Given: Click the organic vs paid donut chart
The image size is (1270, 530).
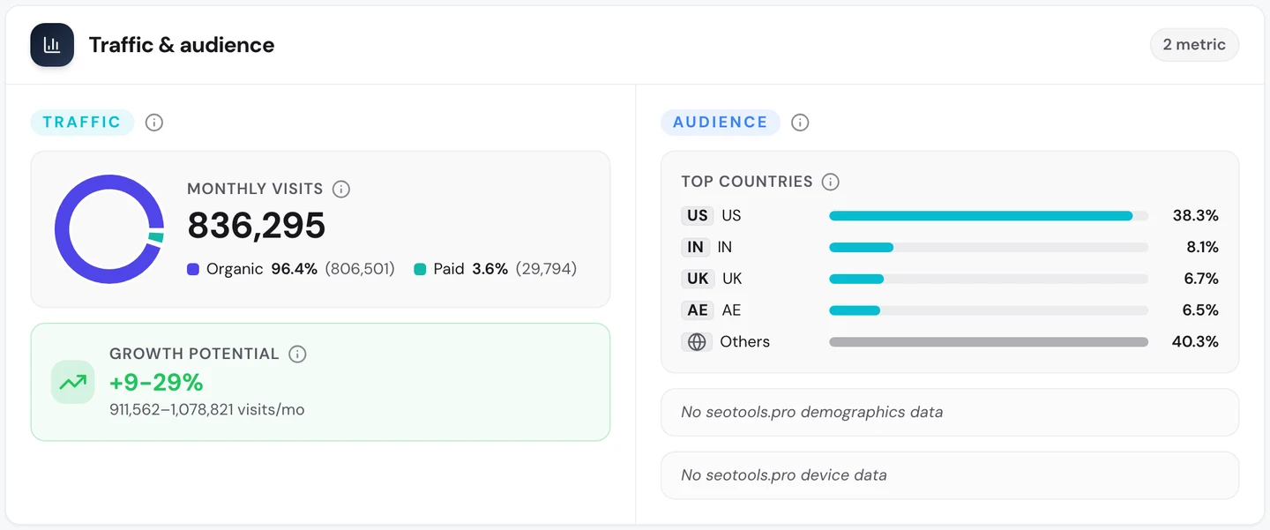Looking at the screenshot, I should click(x=109, y=229).
